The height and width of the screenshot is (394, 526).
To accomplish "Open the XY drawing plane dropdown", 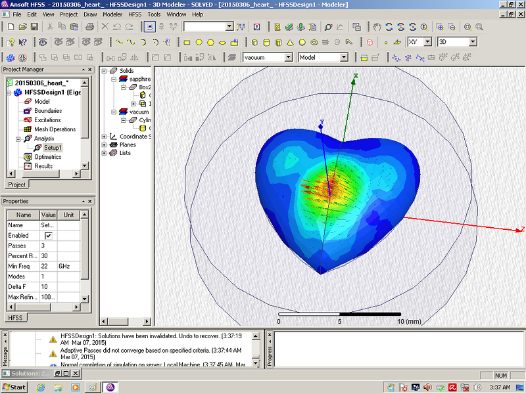I will coord(428,42).
